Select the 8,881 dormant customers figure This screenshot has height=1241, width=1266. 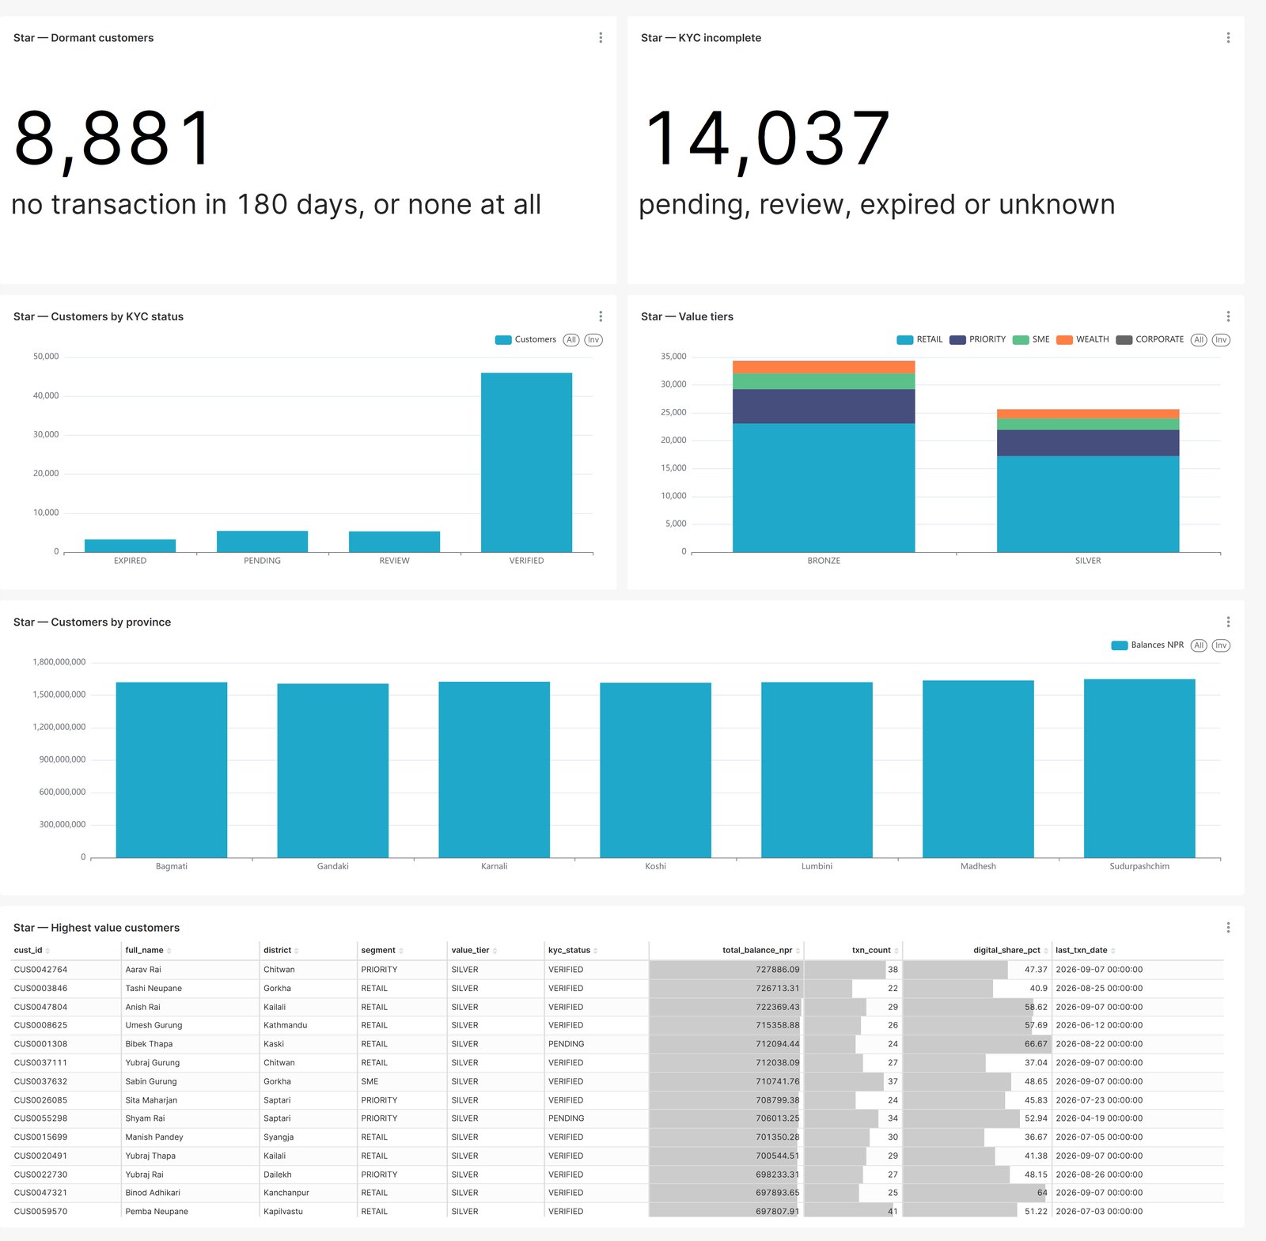click(114, 139)
